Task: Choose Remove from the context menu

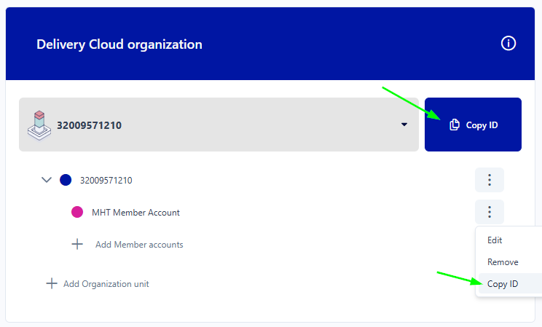Action: tap(503, 262)
